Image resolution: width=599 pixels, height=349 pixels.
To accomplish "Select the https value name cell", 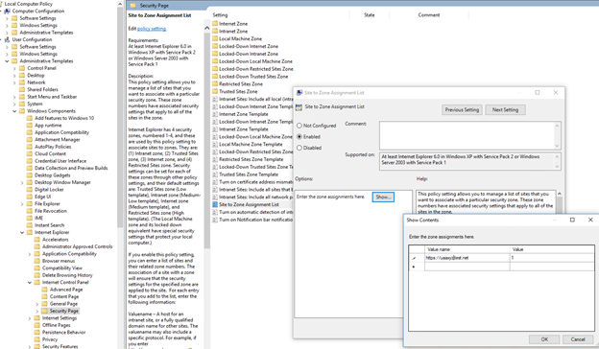I will coord(467,258).
